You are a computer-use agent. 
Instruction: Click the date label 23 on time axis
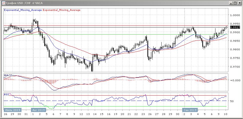tap(143, 114)
